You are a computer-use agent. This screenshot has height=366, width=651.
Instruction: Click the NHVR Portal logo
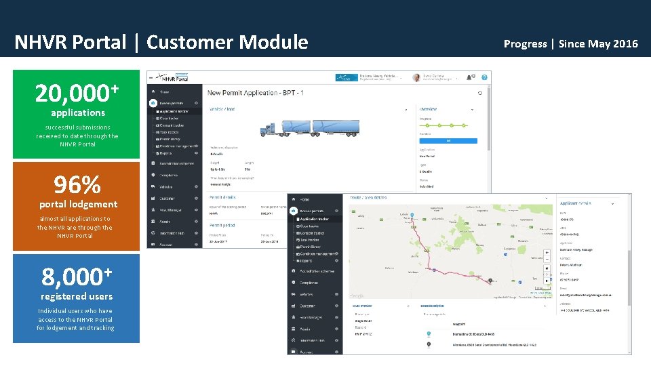(x=172, y=77)
